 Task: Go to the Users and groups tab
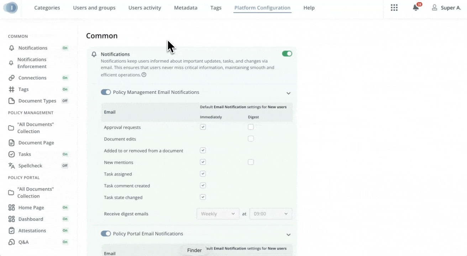tap(94, 8)
